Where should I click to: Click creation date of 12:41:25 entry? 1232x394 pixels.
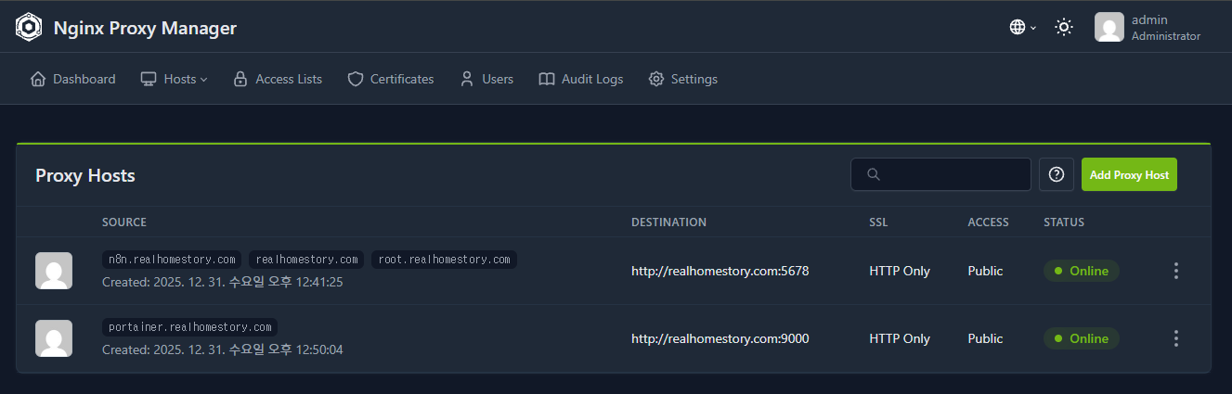(x=222, y=282)
